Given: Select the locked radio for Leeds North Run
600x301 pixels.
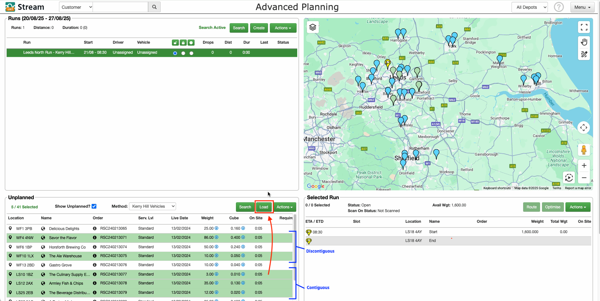Looking at the screenshot, I should coord(183,53).
